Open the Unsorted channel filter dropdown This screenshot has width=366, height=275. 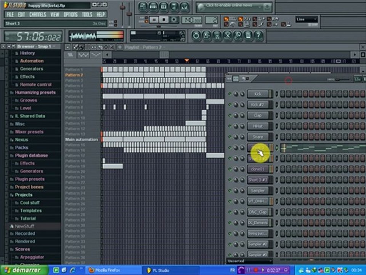pos(249,261)
